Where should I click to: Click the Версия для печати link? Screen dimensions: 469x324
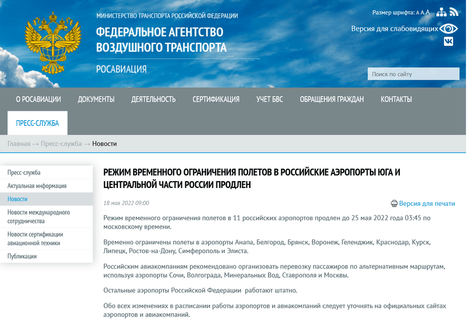427,203
